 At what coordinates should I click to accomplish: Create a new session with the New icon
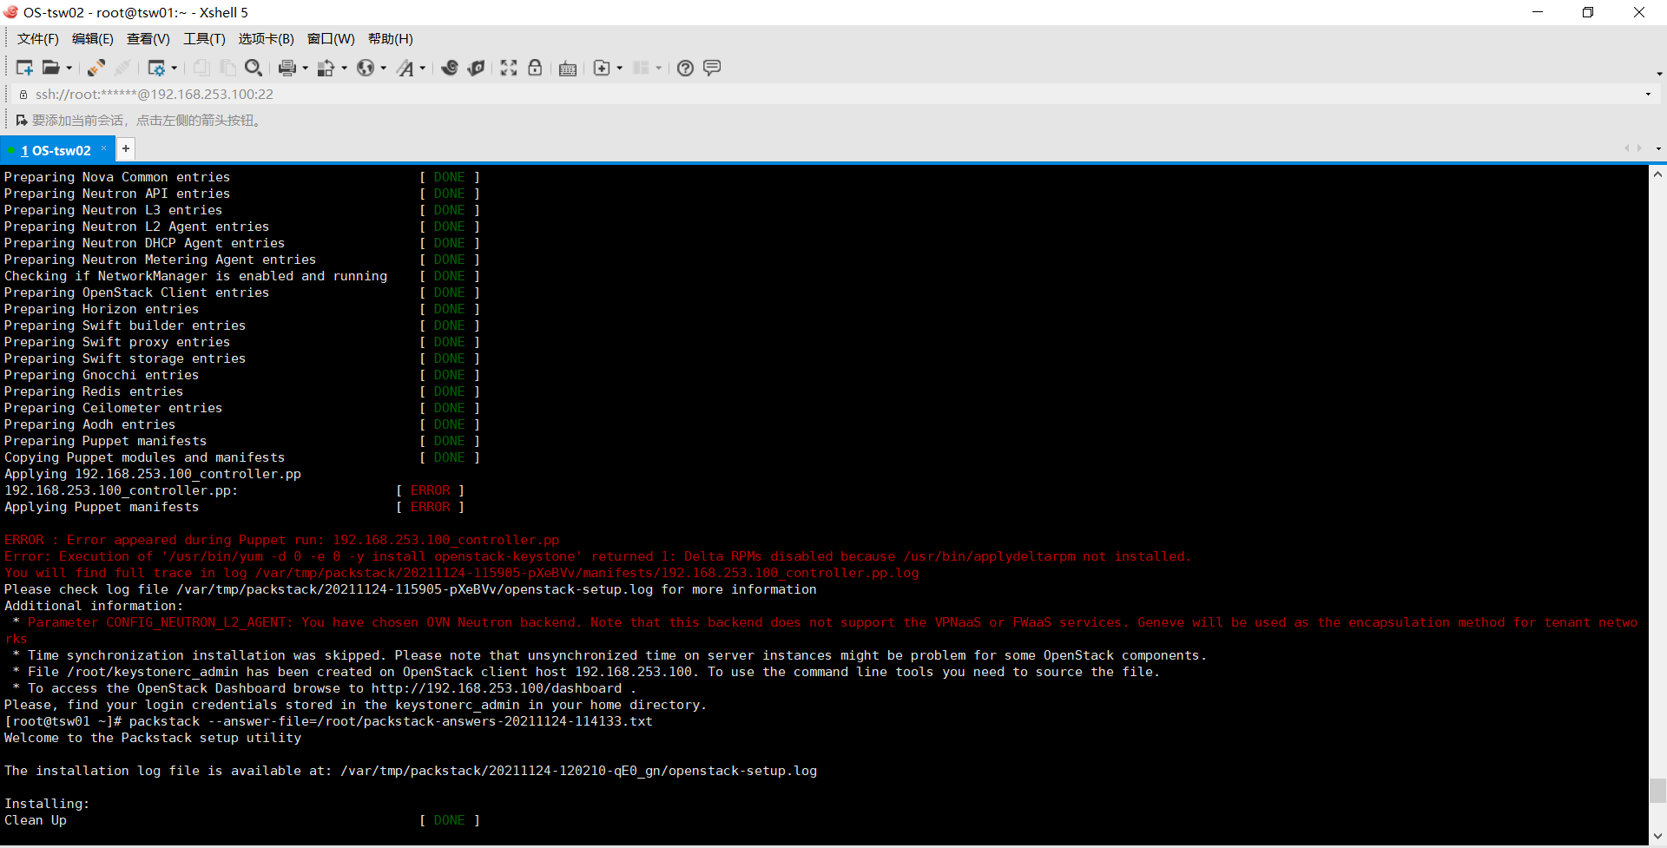(24, 68)
